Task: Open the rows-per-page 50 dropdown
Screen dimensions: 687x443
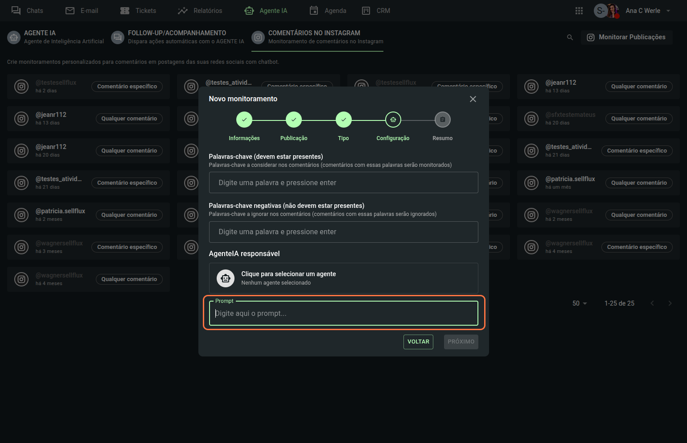Action: pyautogui.click(x=580, y=303)
